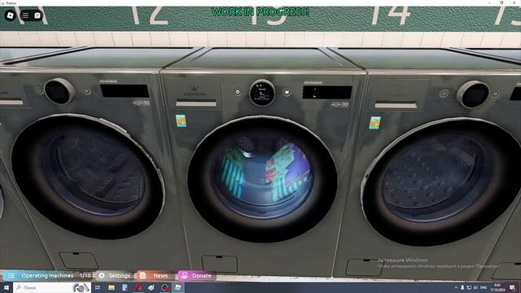Open the News panel

[155, 275]
